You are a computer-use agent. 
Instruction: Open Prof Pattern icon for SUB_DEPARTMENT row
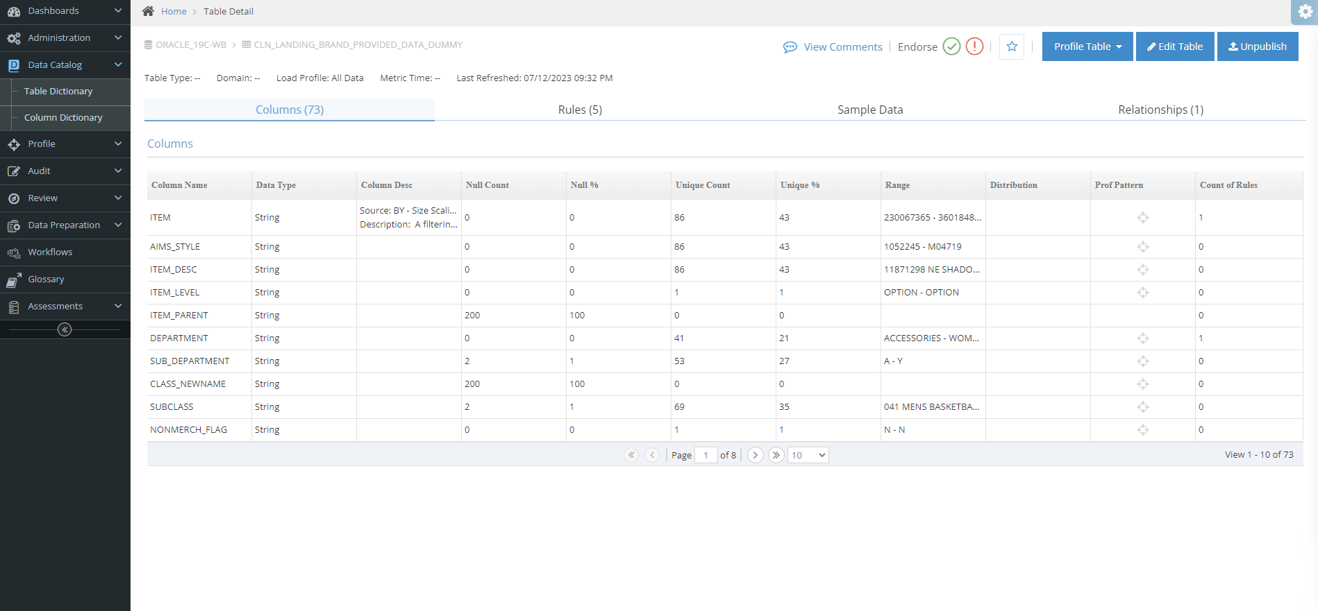click(1143, 361)
